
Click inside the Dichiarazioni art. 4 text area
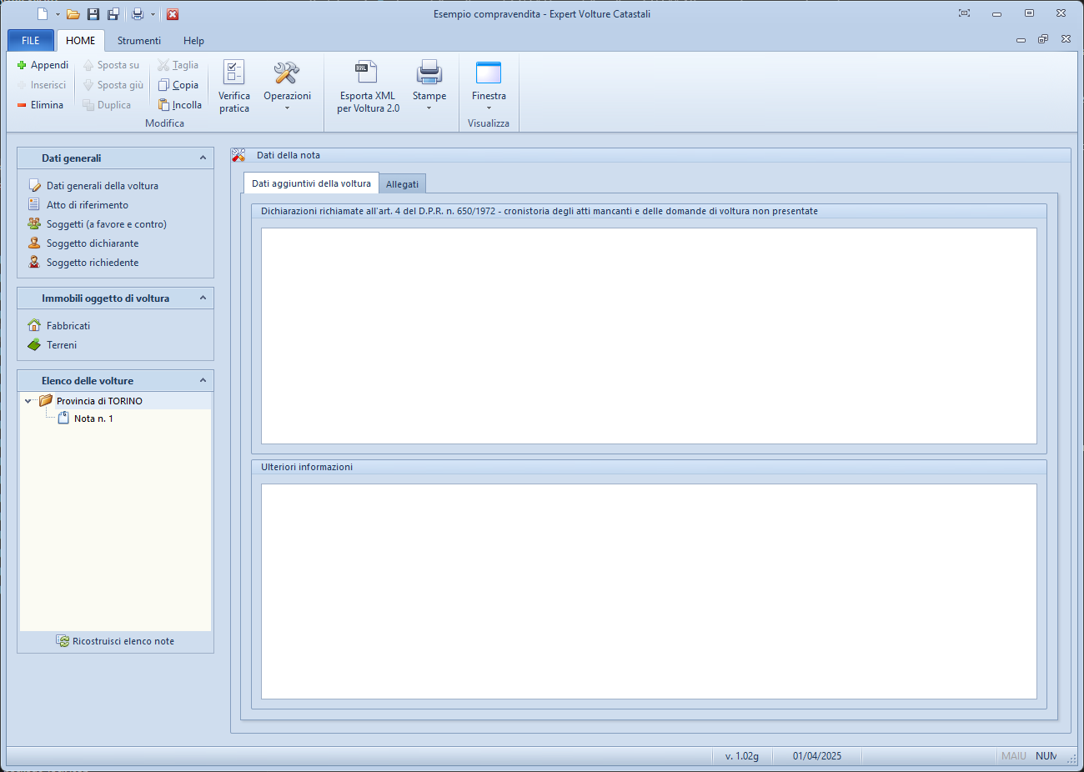(649, 336)
